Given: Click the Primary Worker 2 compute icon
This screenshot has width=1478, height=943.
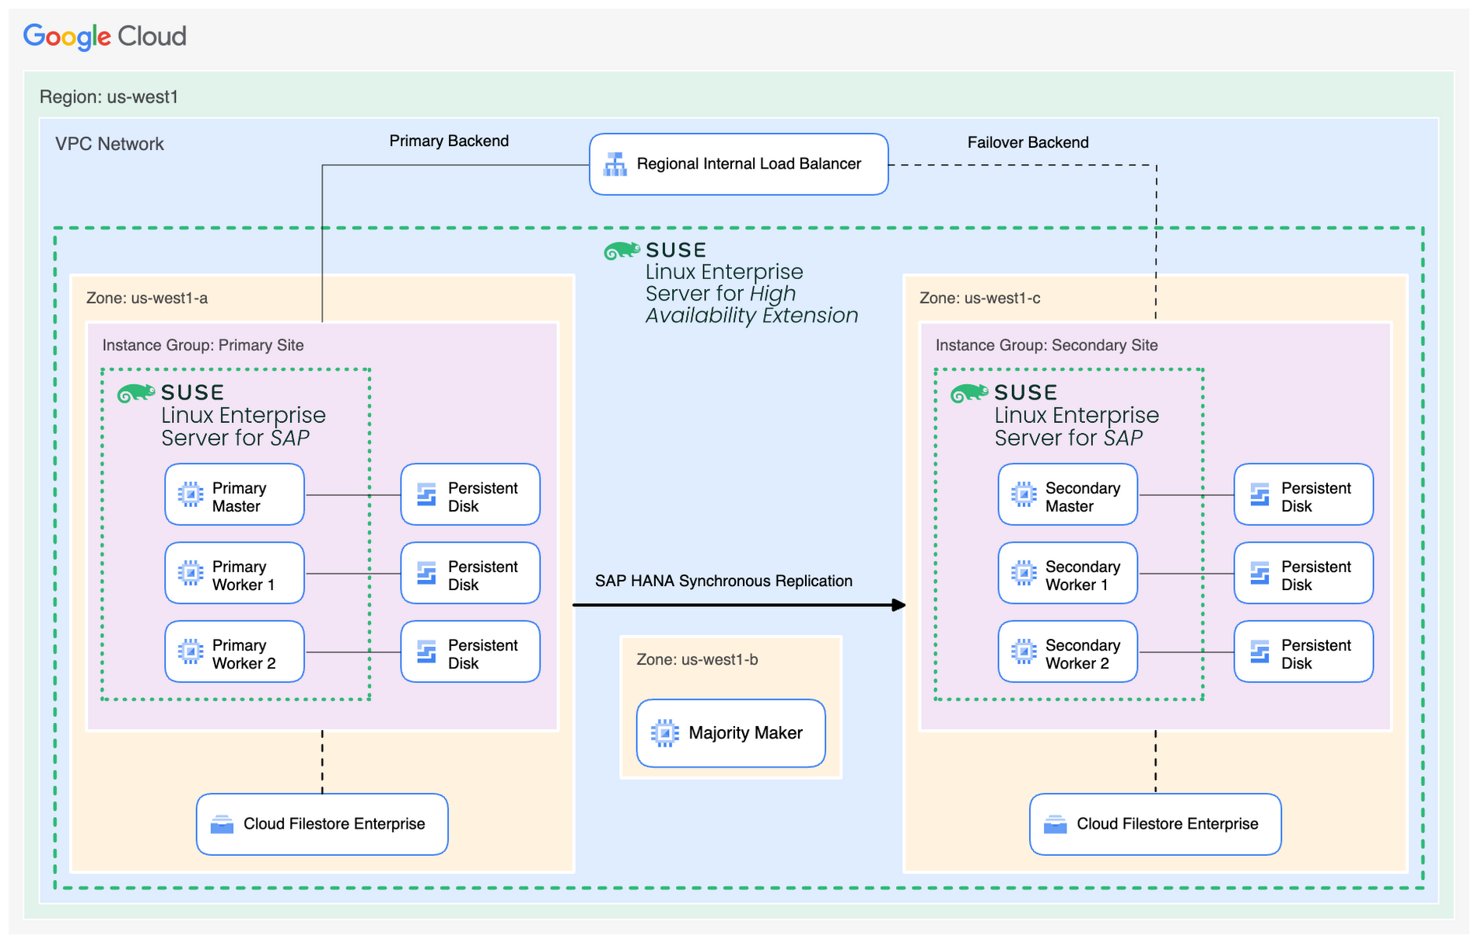Looking at the screenshot, I should point(191,651).
